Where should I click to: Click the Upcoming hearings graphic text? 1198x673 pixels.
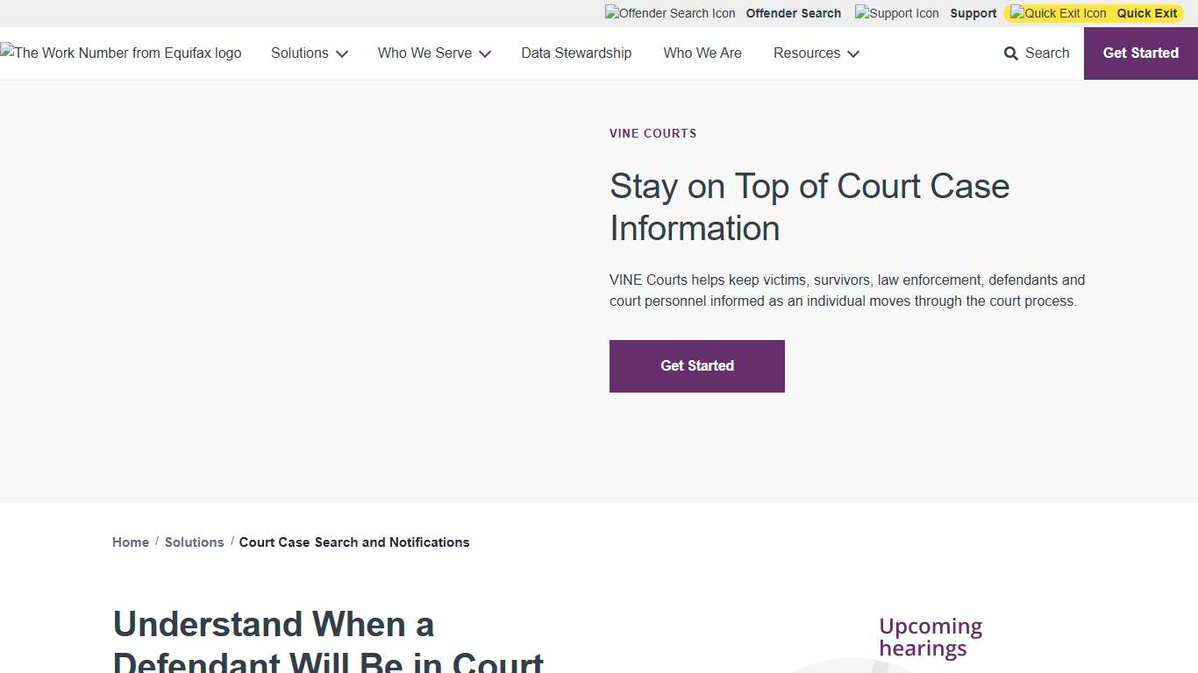click(x=930, y=636)
